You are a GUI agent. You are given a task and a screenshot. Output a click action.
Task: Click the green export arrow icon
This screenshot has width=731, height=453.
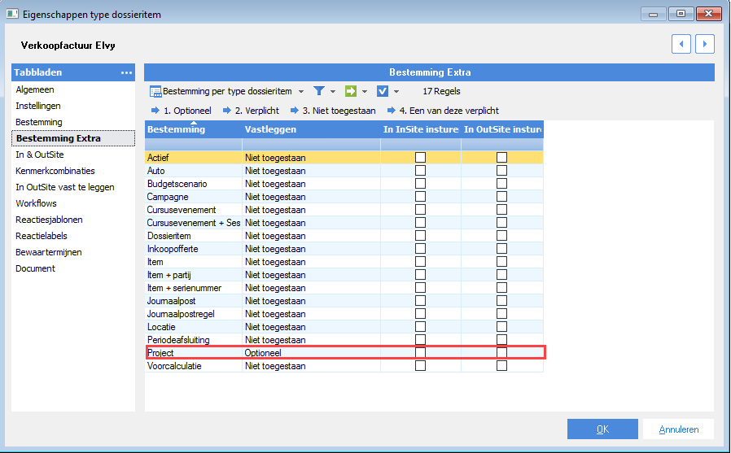click(351, 91)
